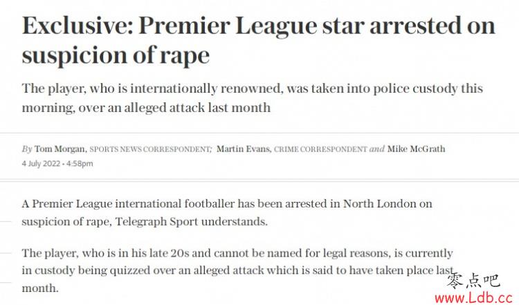
Task: Click 'suspicion of rape' in the headline
Action: coord(116,55)
